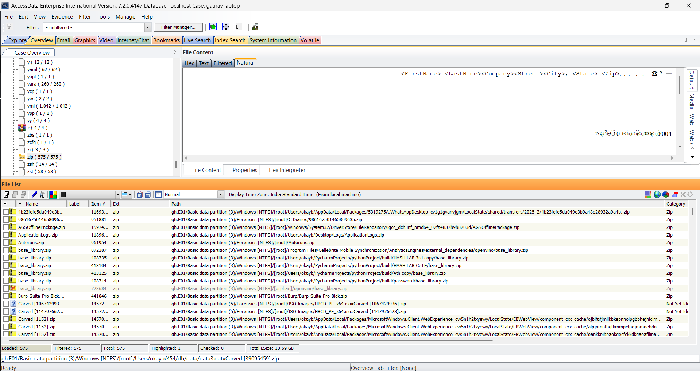Open the column settings icon
The width and height of the screenshot is (700, 371).
pyautogui.click(x=158, y=195)
